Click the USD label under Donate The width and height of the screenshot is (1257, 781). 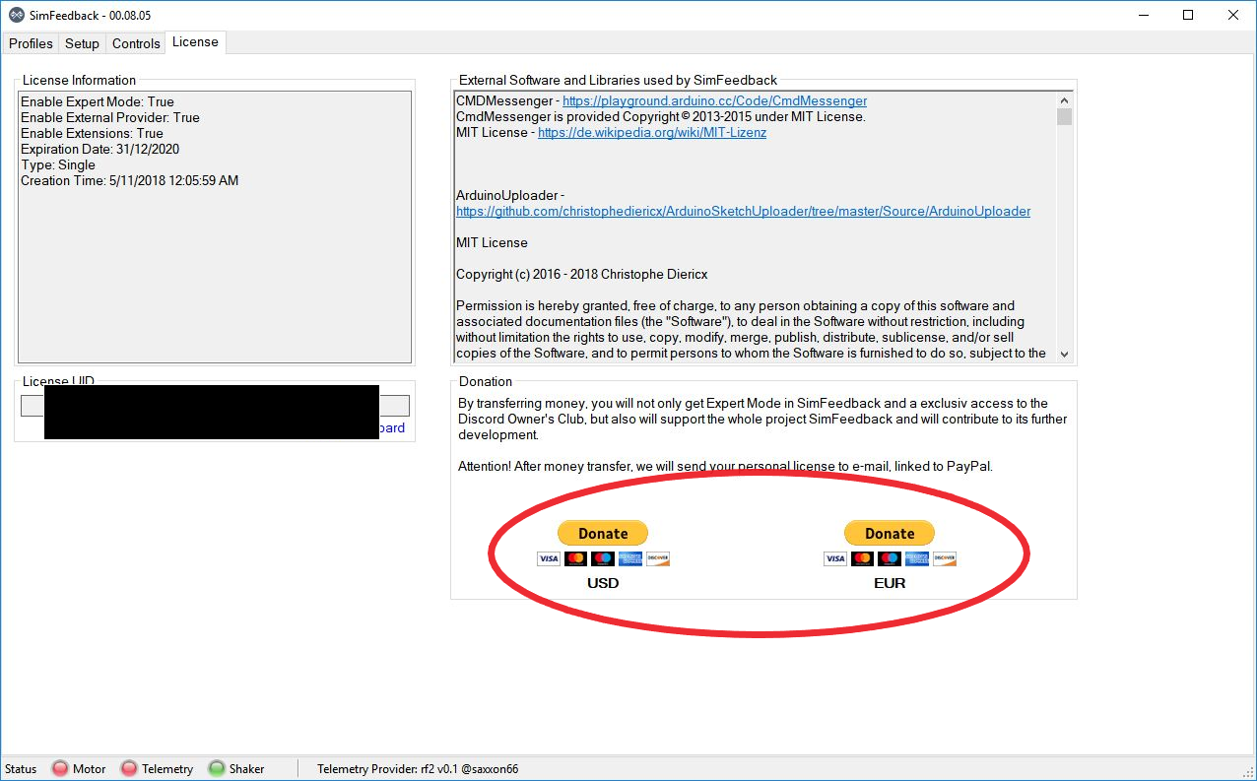(603, 583)
